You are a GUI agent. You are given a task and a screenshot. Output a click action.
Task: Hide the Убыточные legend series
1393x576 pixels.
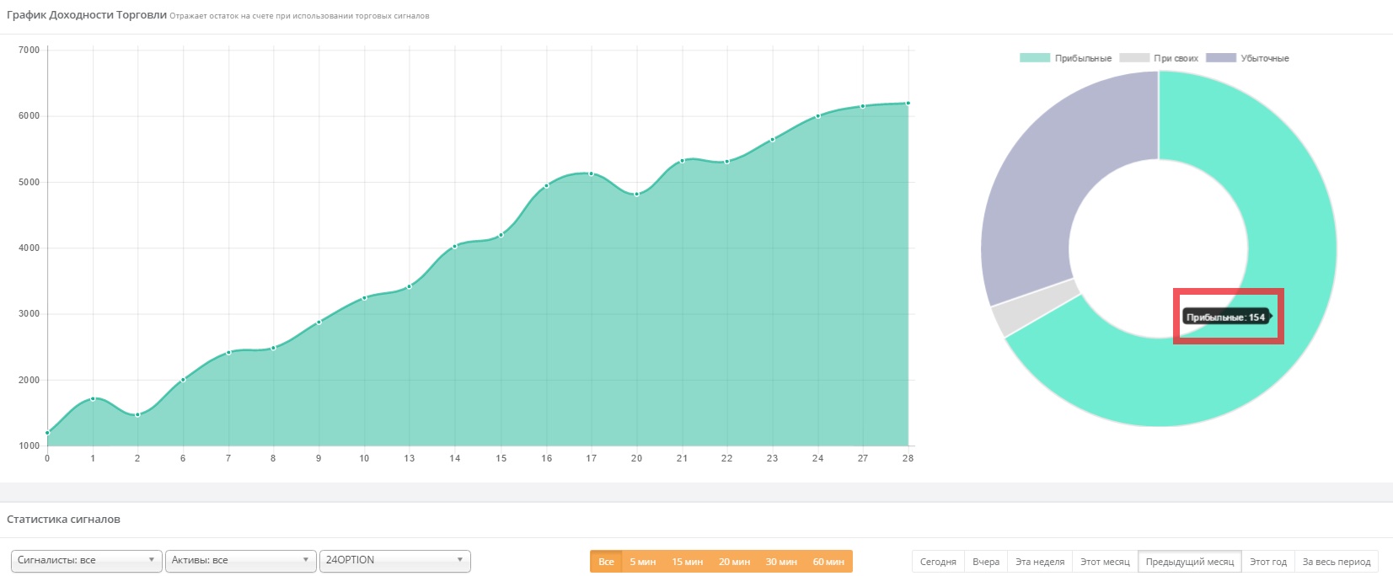[1247, 58]
